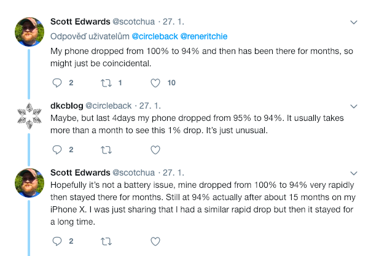Image resolution: width=379 pixels, height=256 pixels.
Task: Retweet dkcblog's tweet
Action: coord(106,150)
